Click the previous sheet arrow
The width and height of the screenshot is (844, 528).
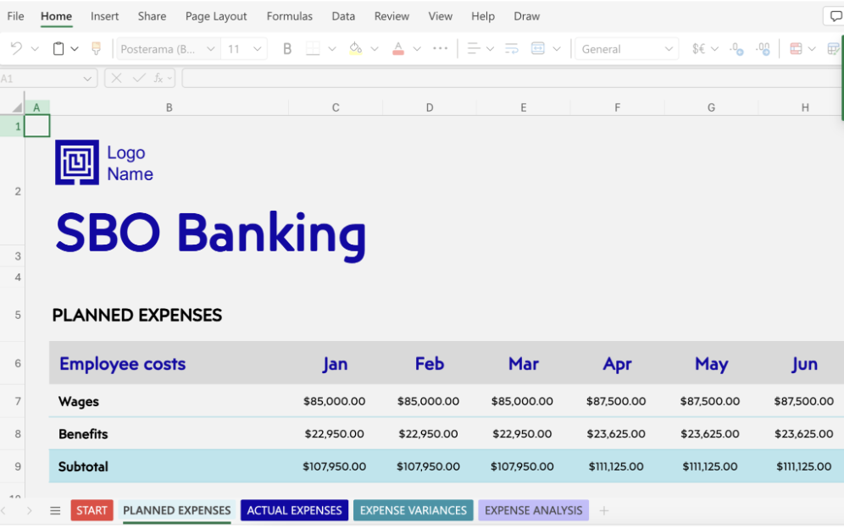[x=3, y=510]
